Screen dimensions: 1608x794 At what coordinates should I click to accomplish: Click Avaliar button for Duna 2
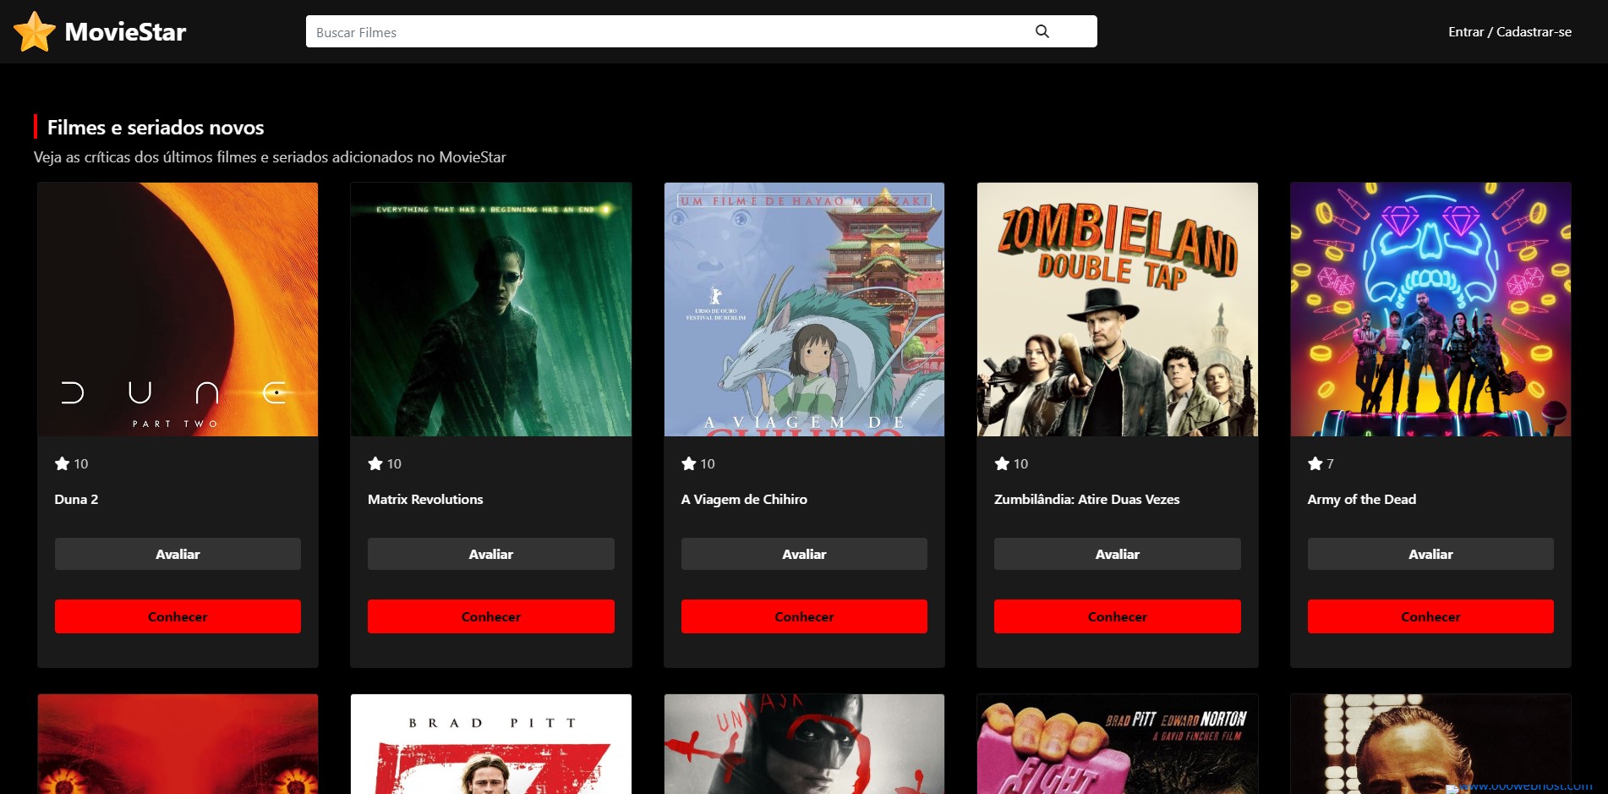(178, 554)
